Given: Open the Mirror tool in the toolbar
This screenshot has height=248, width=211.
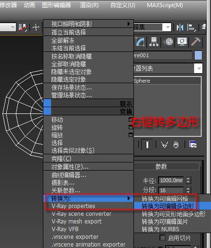Looking at the screenshot, I should point(180,27).
